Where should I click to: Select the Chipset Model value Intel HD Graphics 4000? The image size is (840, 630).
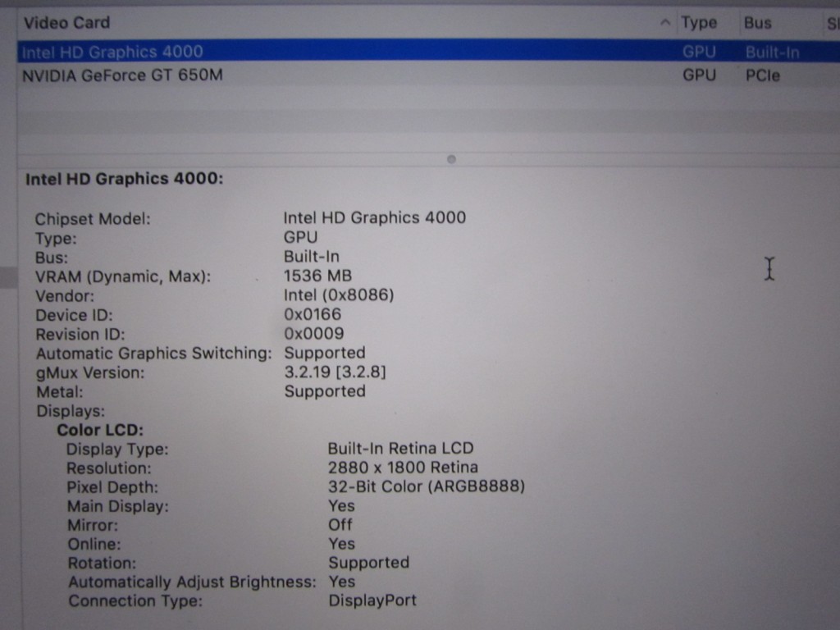[374, 217]
